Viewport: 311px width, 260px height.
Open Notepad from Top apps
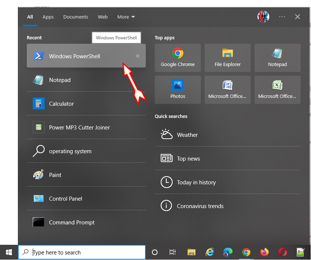pos(277,57)
